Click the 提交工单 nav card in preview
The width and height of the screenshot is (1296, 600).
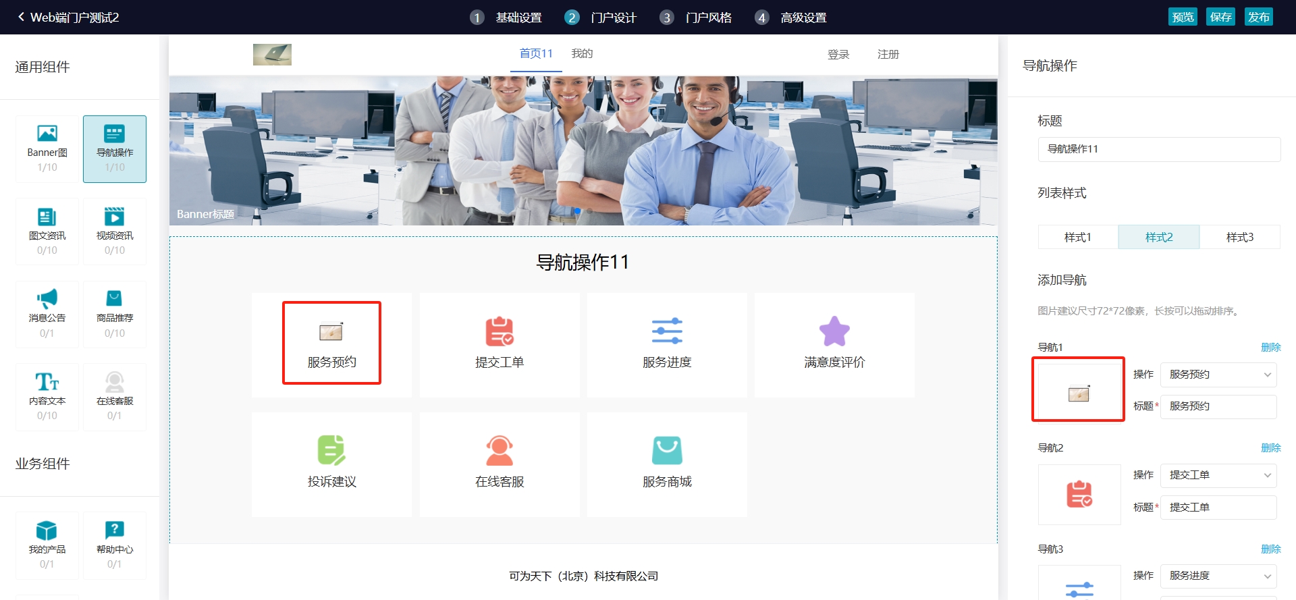point(500,345)
